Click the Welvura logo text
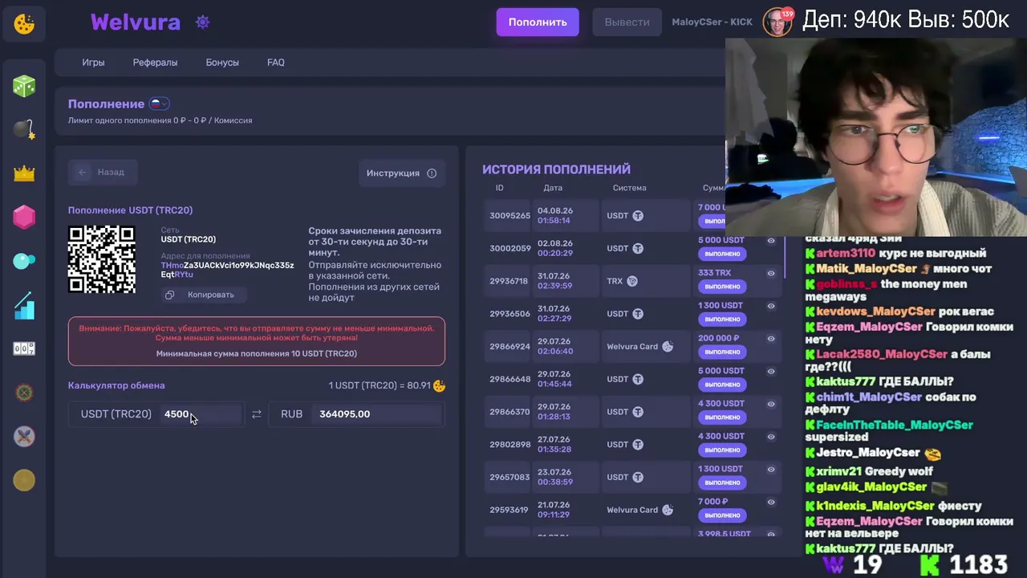The width and height of the screenshot is (1027, 578). click(135, 22)
